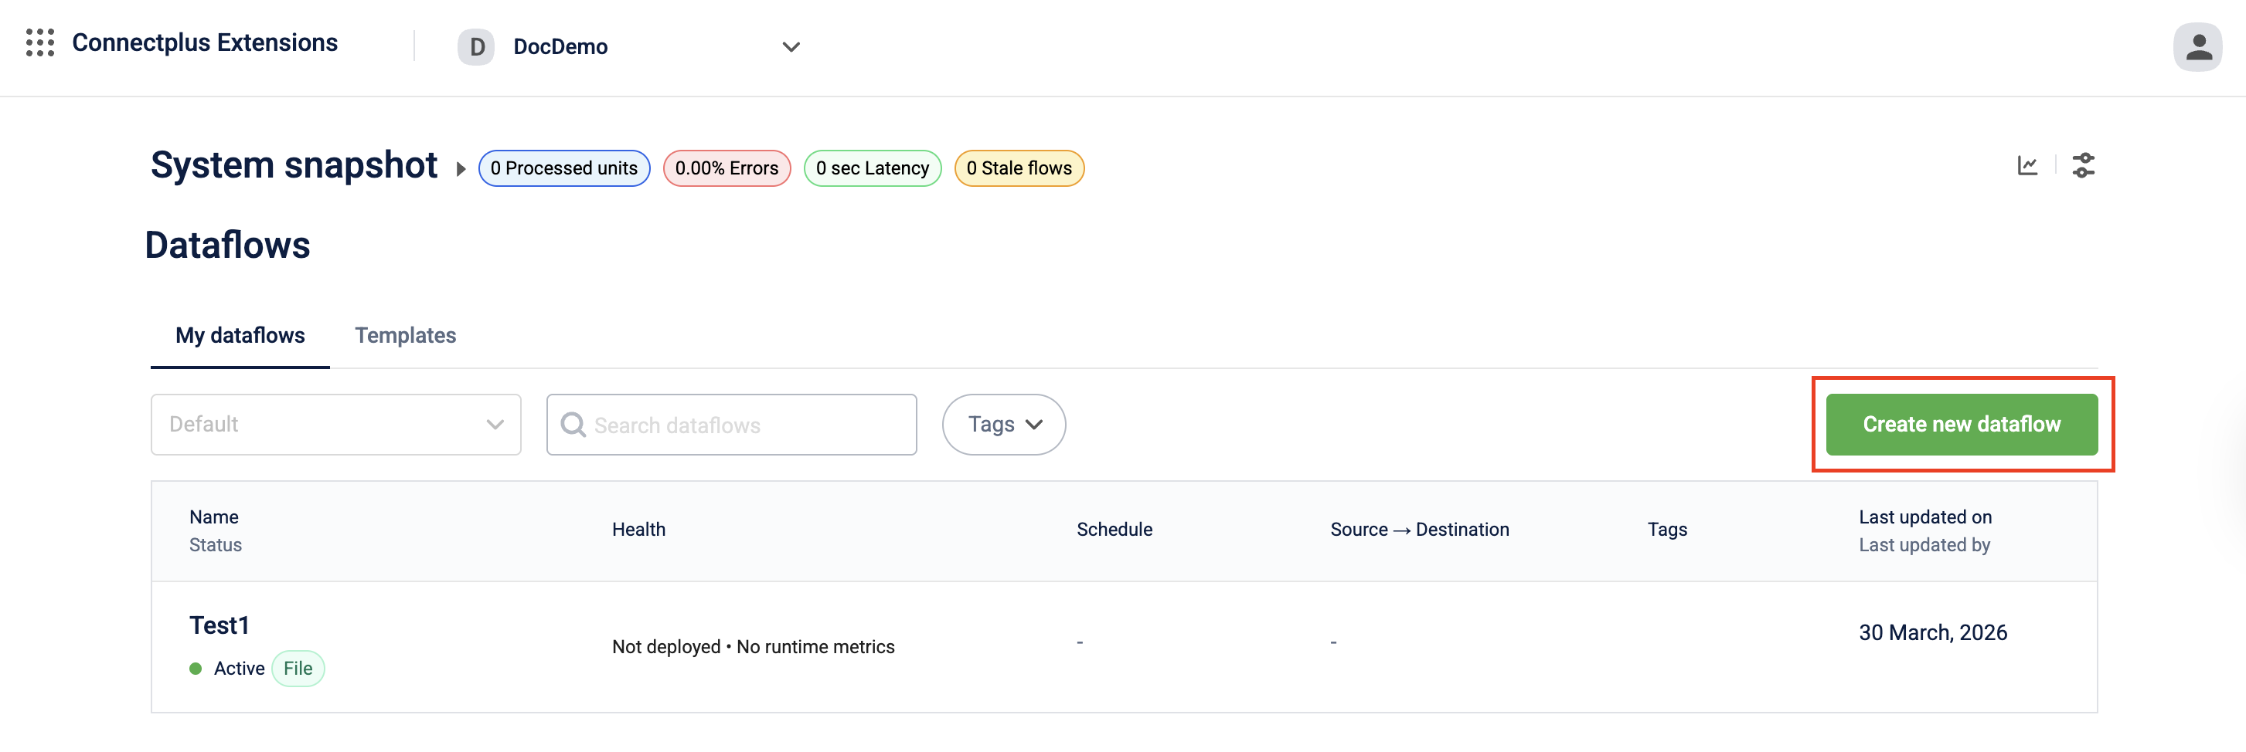Screen dimensions: 2246x752
Task: Switch to the Templates tab
Action: pos(406,336)
